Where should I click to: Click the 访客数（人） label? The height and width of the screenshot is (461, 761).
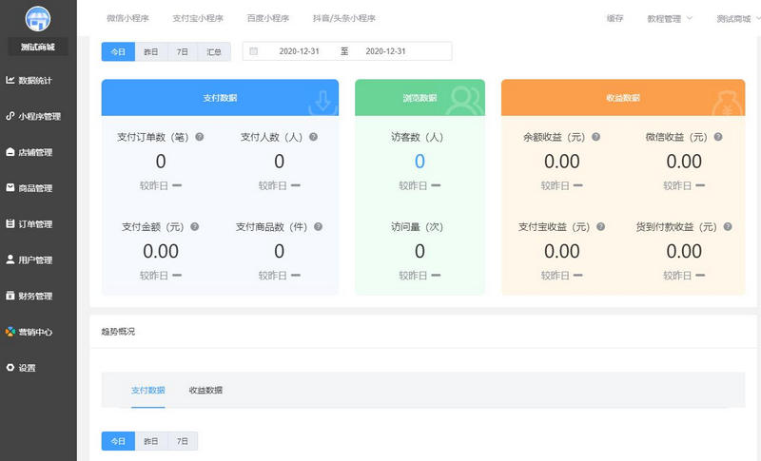pyautogui.click(x=418, y=137)
